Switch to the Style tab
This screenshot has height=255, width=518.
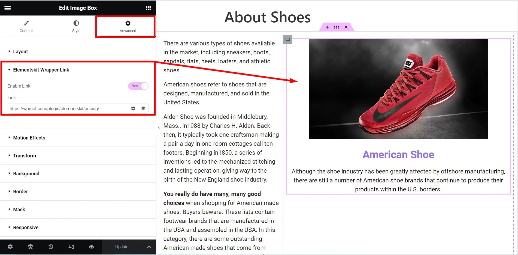[76, 26]
